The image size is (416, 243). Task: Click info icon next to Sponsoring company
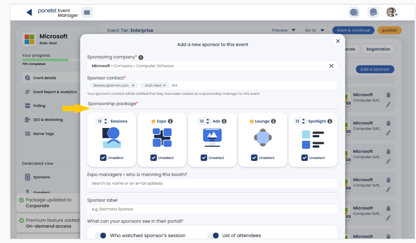click(x=141, y=57)
